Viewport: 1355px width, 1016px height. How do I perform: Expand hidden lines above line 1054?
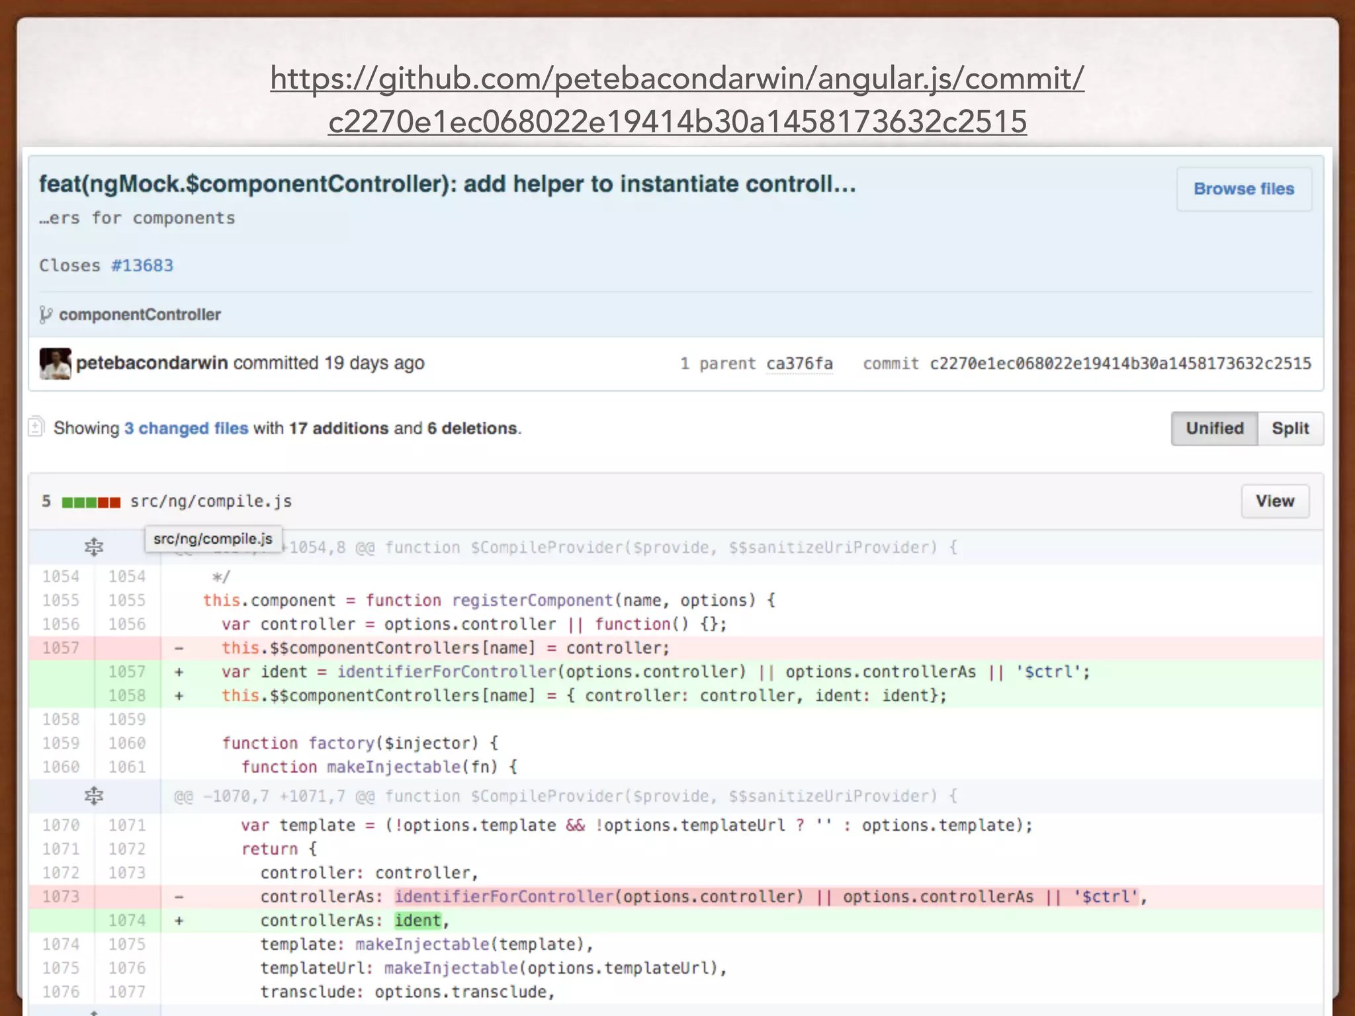click(94, 548)
